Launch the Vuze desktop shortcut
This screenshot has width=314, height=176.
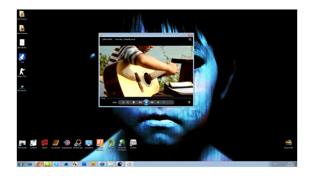[x=22, y=58]
